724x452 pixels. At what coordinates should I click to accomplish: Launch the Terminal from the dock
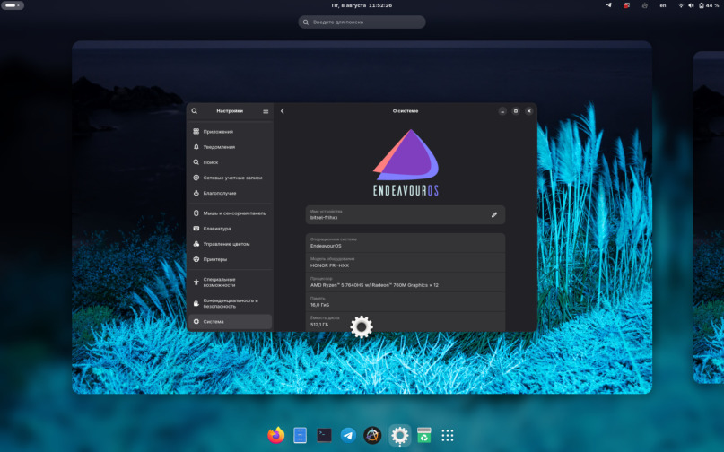click(x=324, y=435)
